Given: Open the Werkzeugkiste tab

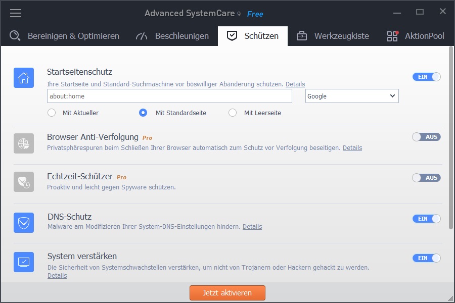Looking at the screenshot, I should (333, 36).
